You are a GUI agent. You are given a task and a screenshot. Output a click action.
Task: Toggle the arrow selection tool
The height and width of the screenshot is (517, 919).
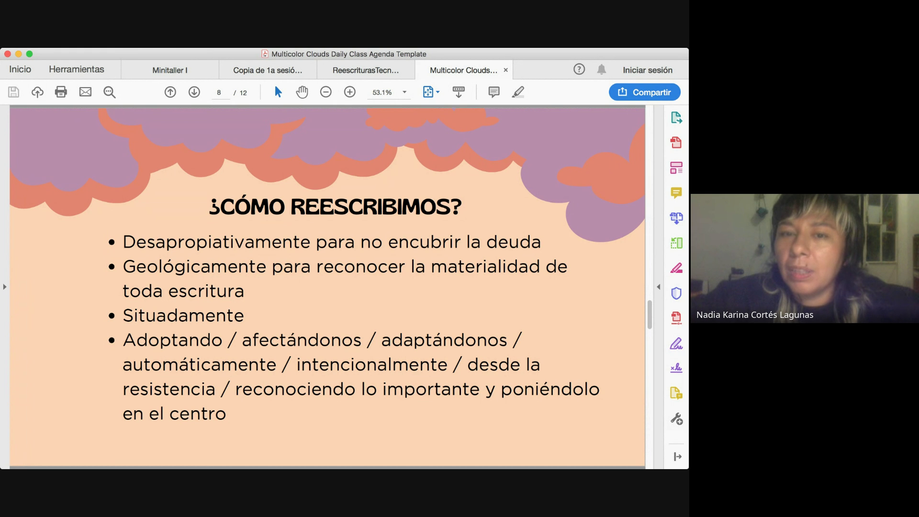(x=278, y=92)
